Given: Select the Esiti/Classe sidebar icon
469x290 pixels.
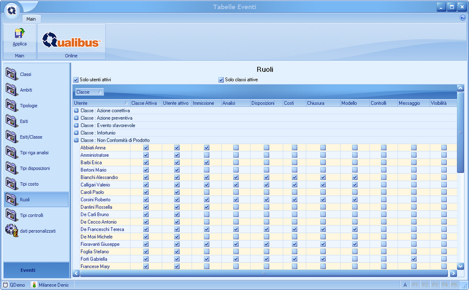Looking at the screenshot, I should [x=12, y=137].
